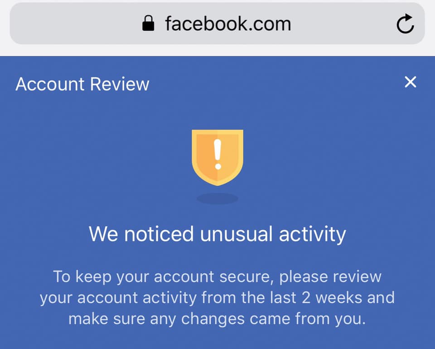Tap the padlock icon in the address bar

point(148,23)
